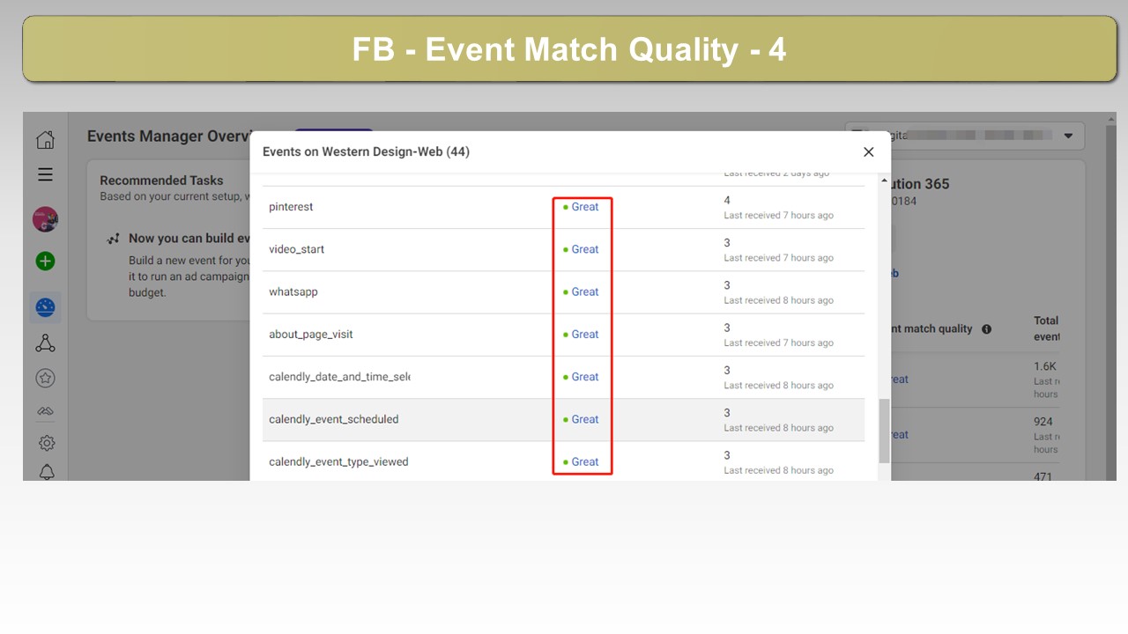Open the settings gear icon
Screen dimensions: 1128x634
click(x=47, y=443)
